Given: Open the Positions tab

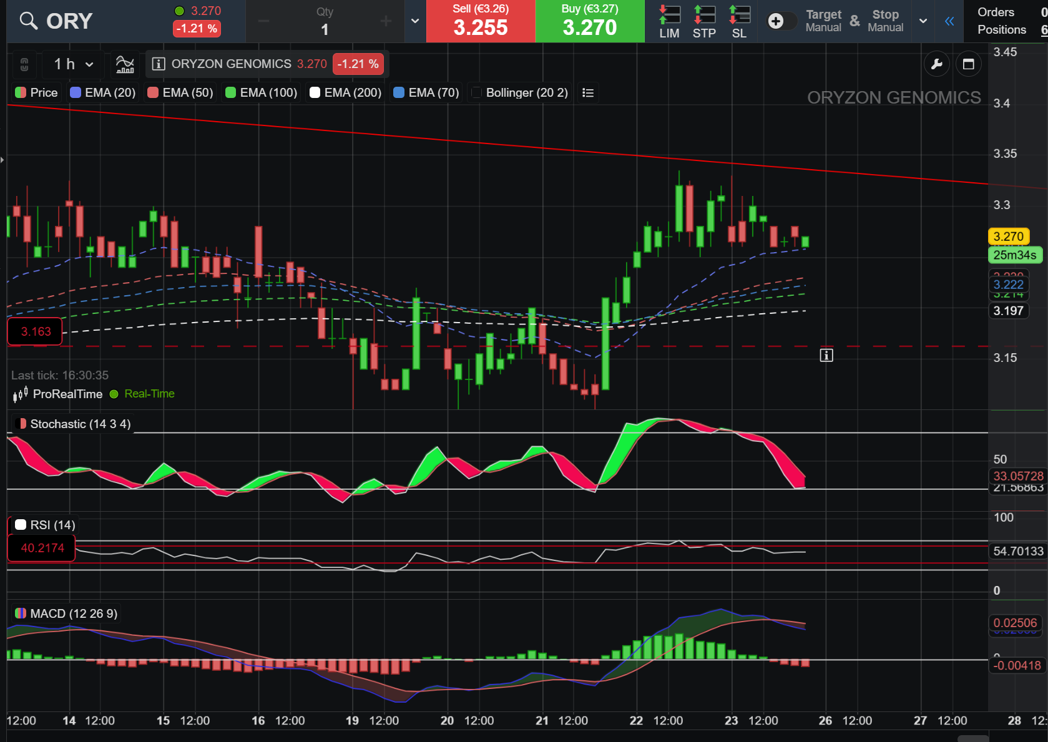Looking at the screenshot, I should [x=1001, y=30].
